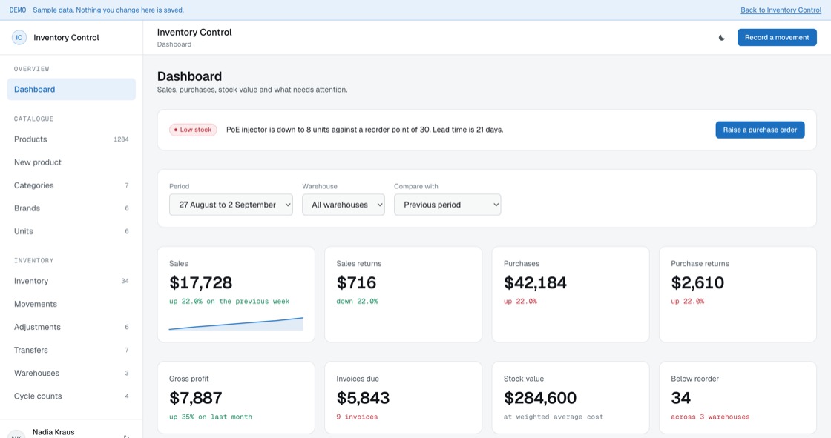Screen dimensions: 831x438
Task: Open Units in the sidebar
Action: [x=71, y=231]
